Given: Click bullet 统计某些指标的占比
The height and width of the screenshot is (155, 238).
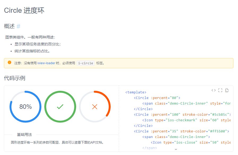Looking at the screenshot, I should [32, 51].
